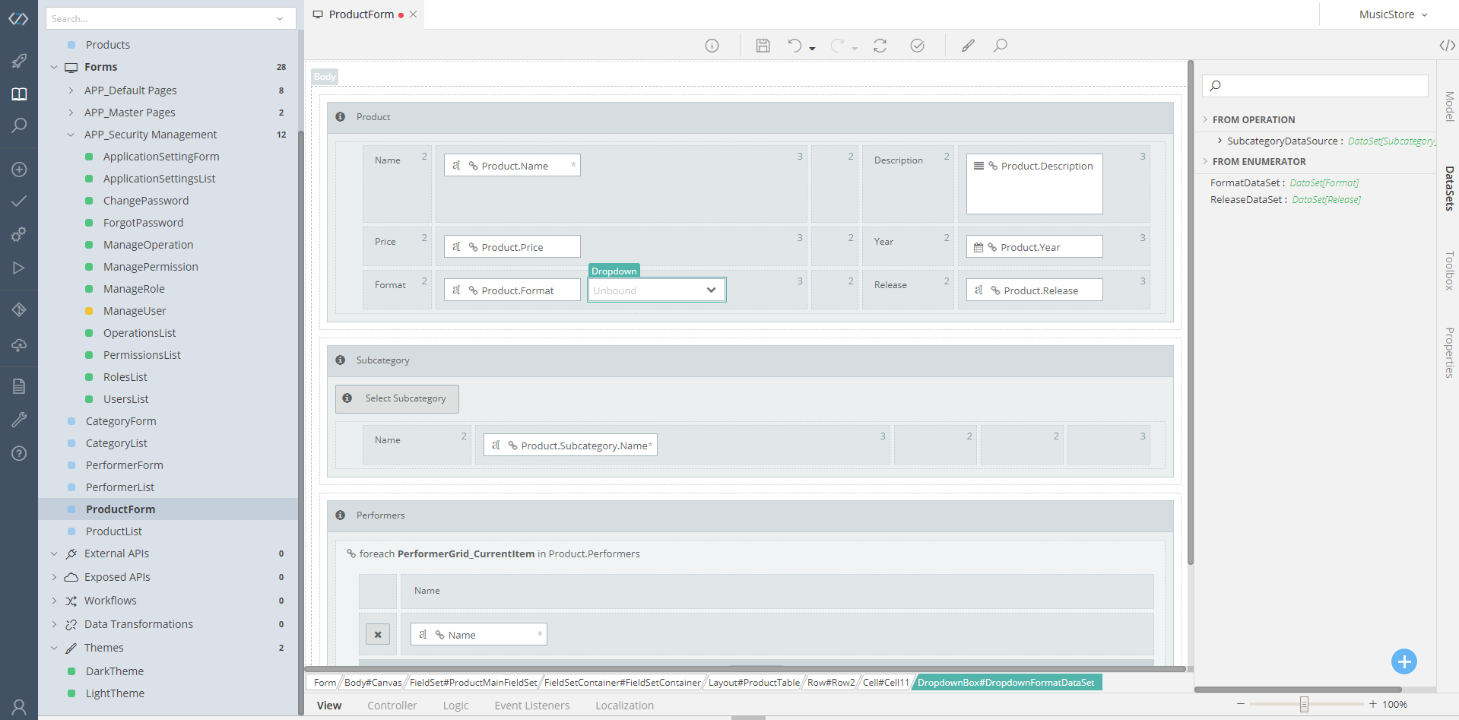Viewport: 1459px width, 720px height.
Task: Click the rocket publish icon in the sidebar
Action: [18, 61]
